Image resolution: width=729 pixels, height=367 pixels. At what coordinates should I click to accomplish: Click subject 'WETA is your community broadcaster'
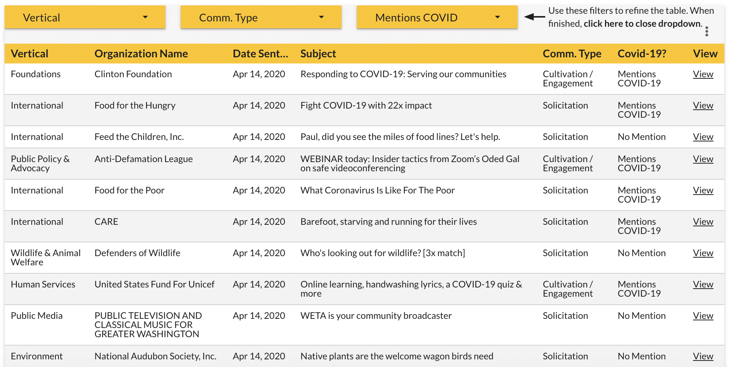point(376,316)
